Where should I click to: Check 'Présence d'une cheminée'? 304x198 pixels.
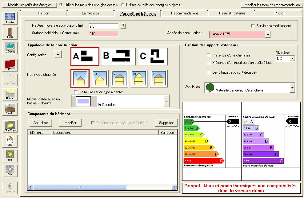tap(209, 55)
